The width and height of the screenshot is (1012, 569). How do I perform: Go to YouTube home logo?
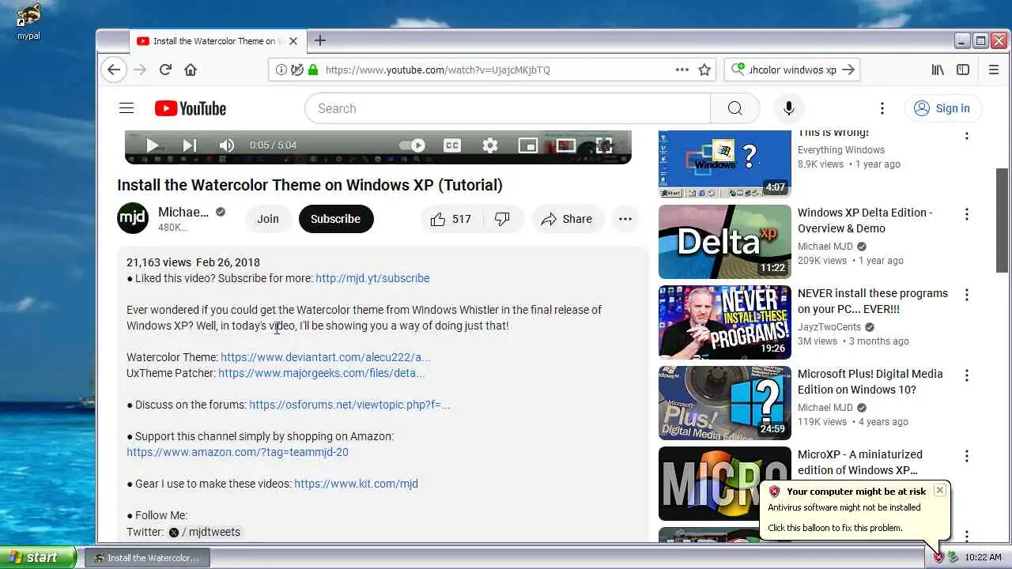click(x=191, y=108)
